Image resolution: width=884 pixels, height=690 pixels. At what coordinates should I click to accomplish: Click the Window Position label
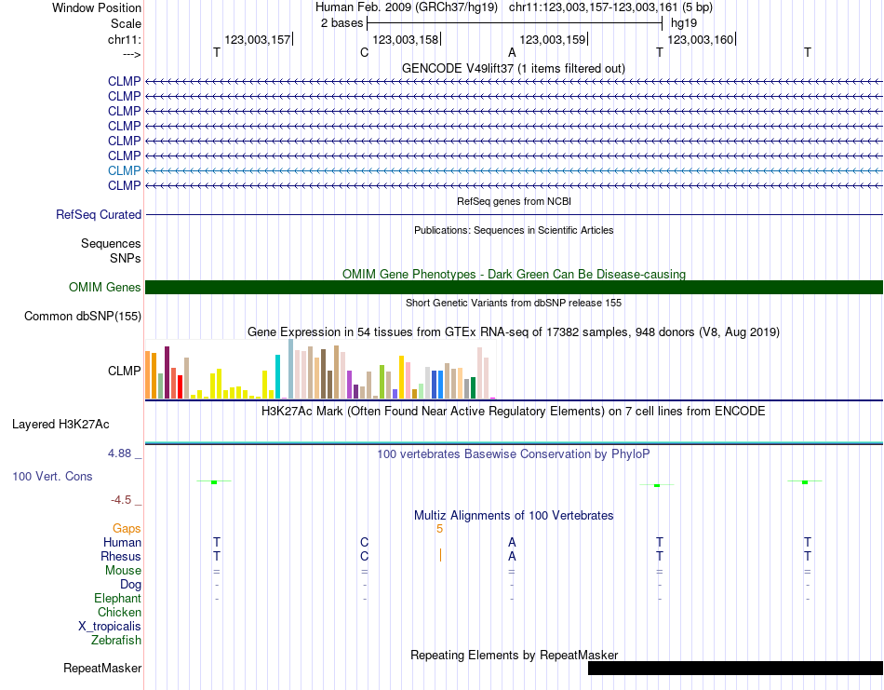(x=97, y=7)
